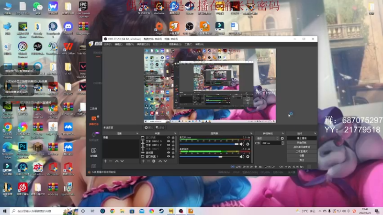The width and height of the screenshot is (383, 215).
Task: Open the Steam desktop shortcut
Action: tap(189, 8)
